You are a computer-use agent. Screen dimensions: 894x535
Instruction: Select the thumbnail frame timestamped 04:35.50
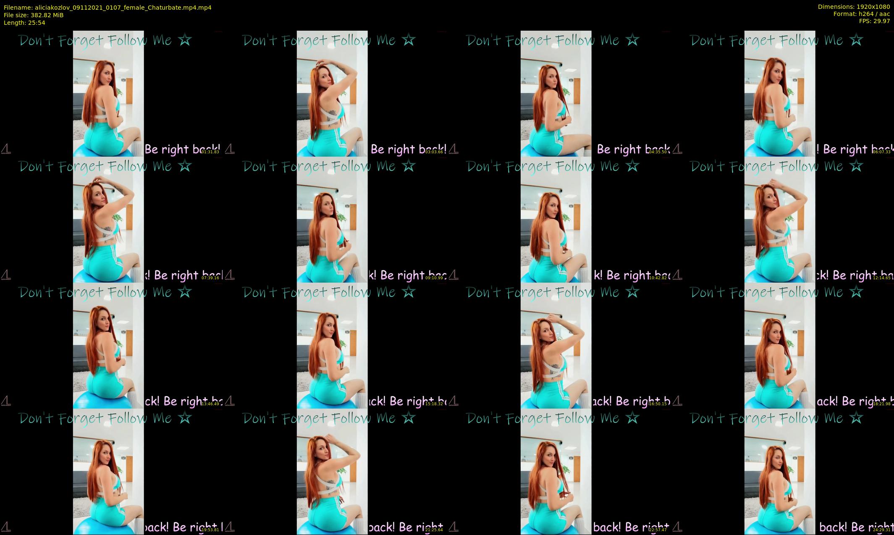point(558,93)
